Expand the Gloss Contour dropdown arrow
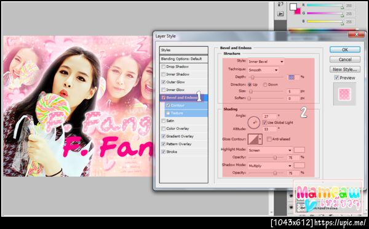 pyautogui.click(x=260, y=139)
